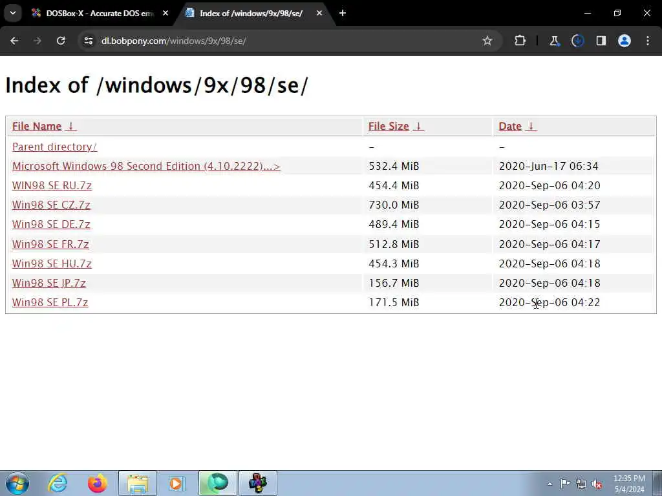Open the Chrome three-dot menu
662x496 pixels.
point(648,41)
